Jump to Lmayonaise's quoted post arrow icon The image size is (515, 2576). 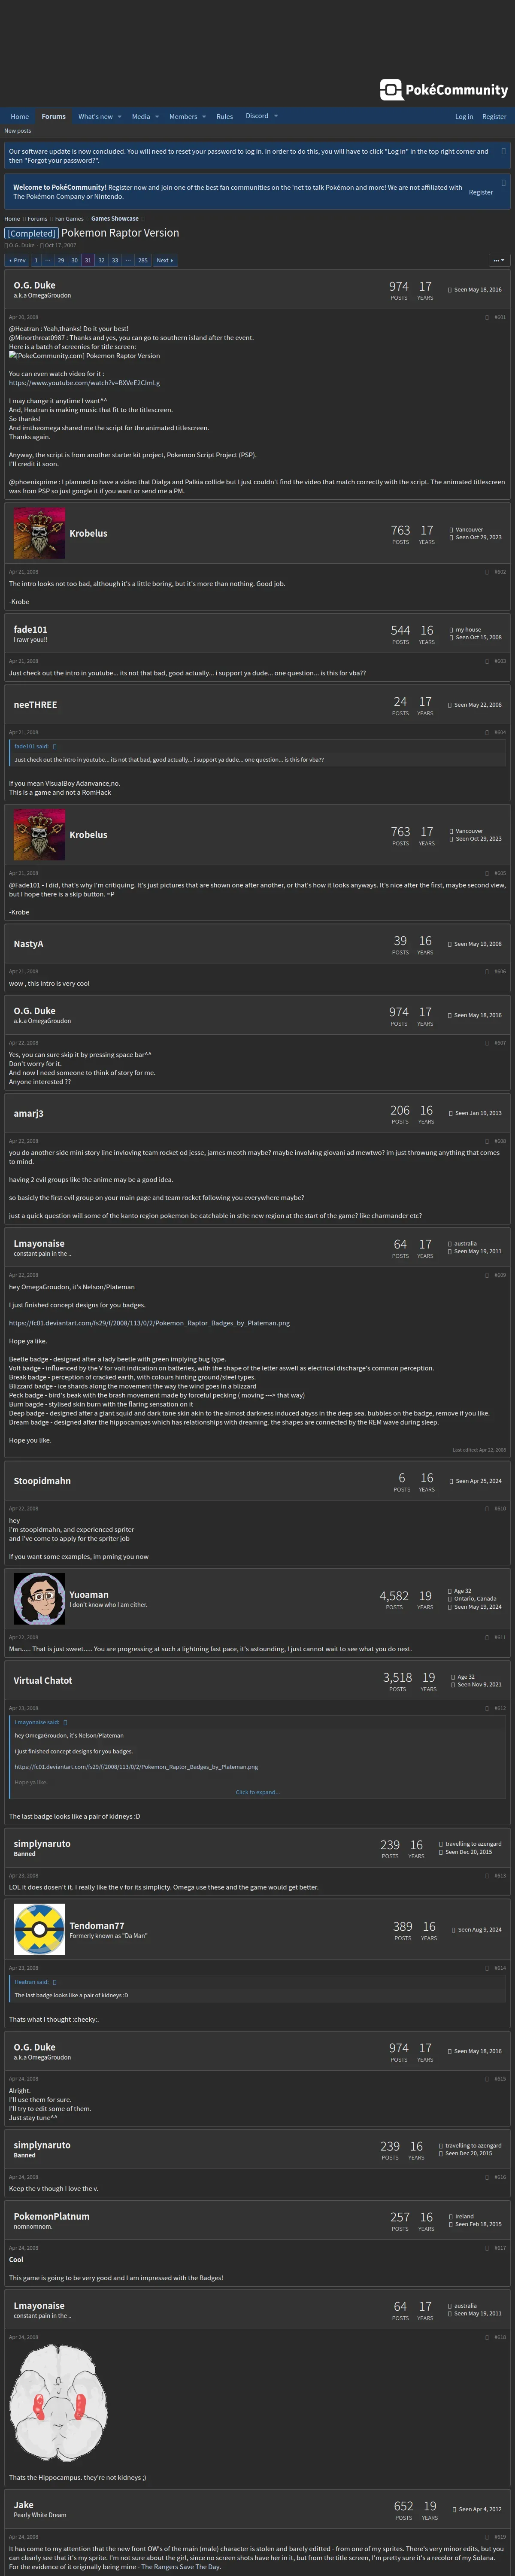65,1722
